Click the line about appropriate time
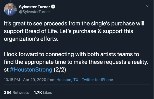154x99 pixels. pos(76,62)
